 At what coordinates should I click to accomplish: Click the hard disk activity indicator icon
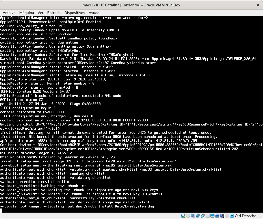point(183,216)
